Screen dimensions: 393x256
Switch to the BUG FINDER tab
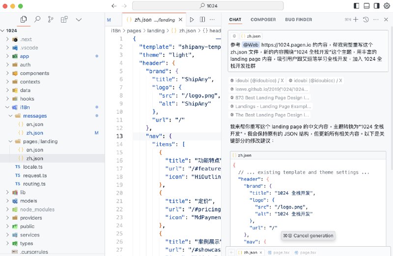(x=299, y=20)
